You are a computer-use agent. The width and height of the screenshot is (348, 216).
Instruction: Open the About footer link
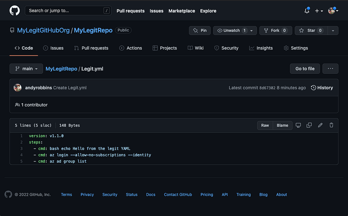pyautogui.click(x=281, y=195)
